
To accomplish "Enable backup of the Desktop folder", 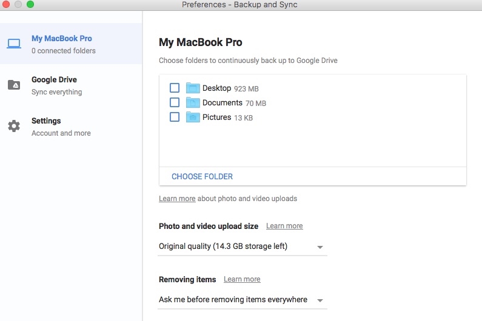I will (x=175, y=88).
